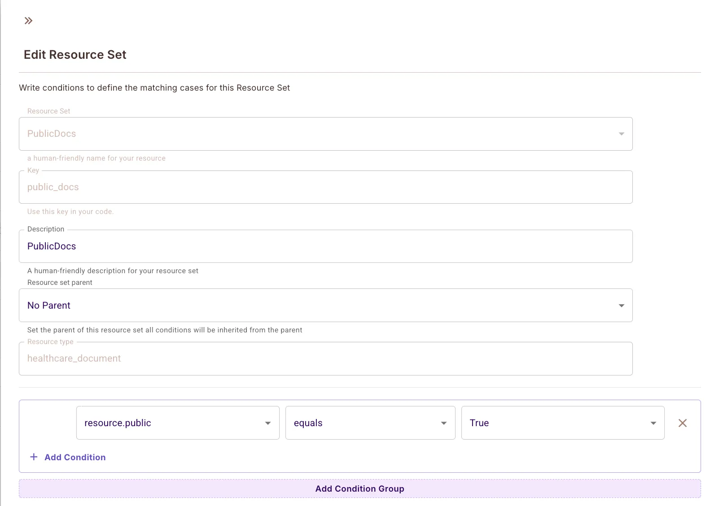This screenshot has width=719, height=506.
Task: Change the equals operator dropdown
Action: coord(370,423)
